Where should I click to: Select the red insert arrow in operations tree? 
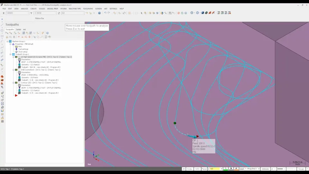tap(16, 95)
